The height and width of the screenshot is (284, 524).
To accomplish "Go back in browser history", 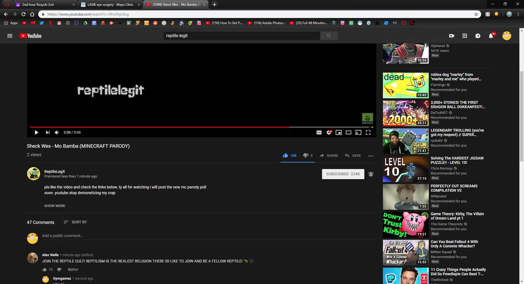I will [x=6, y=14].
